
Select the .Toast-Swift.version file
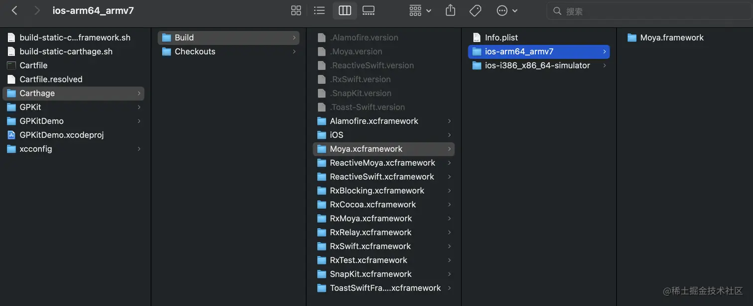coord(383,107)
